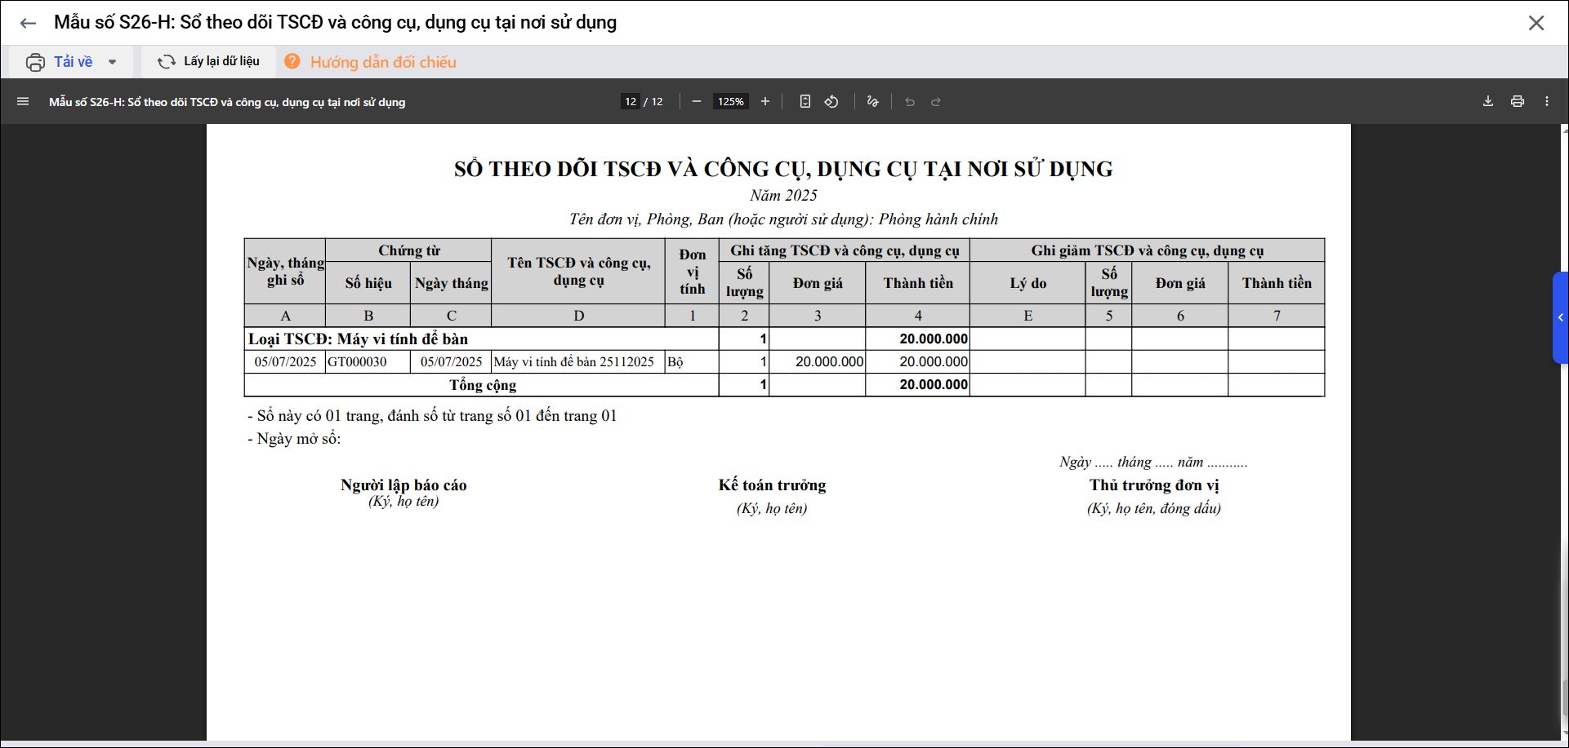Screen dimensions: 1569x748
Task: Zoom out with the minus icon
Action: pyautogui.click(x=696, y=102)
